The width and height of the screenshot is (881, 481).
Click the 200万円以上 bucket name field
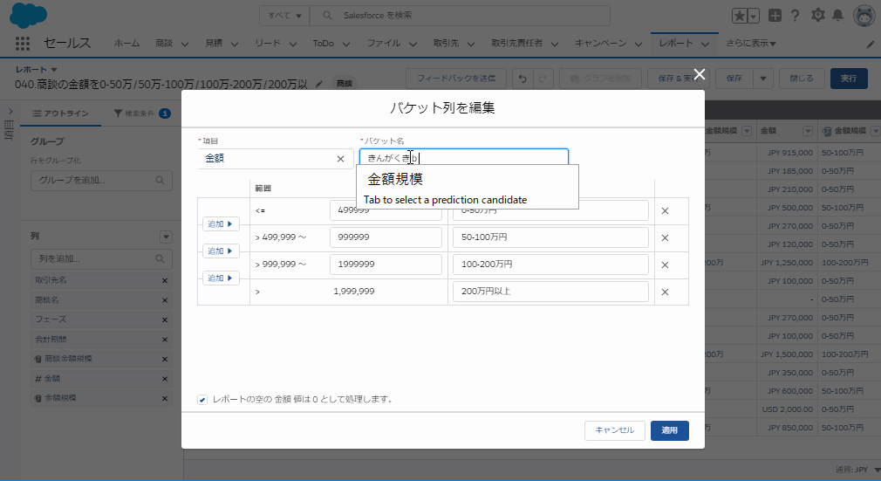click(x=550, y=292)
